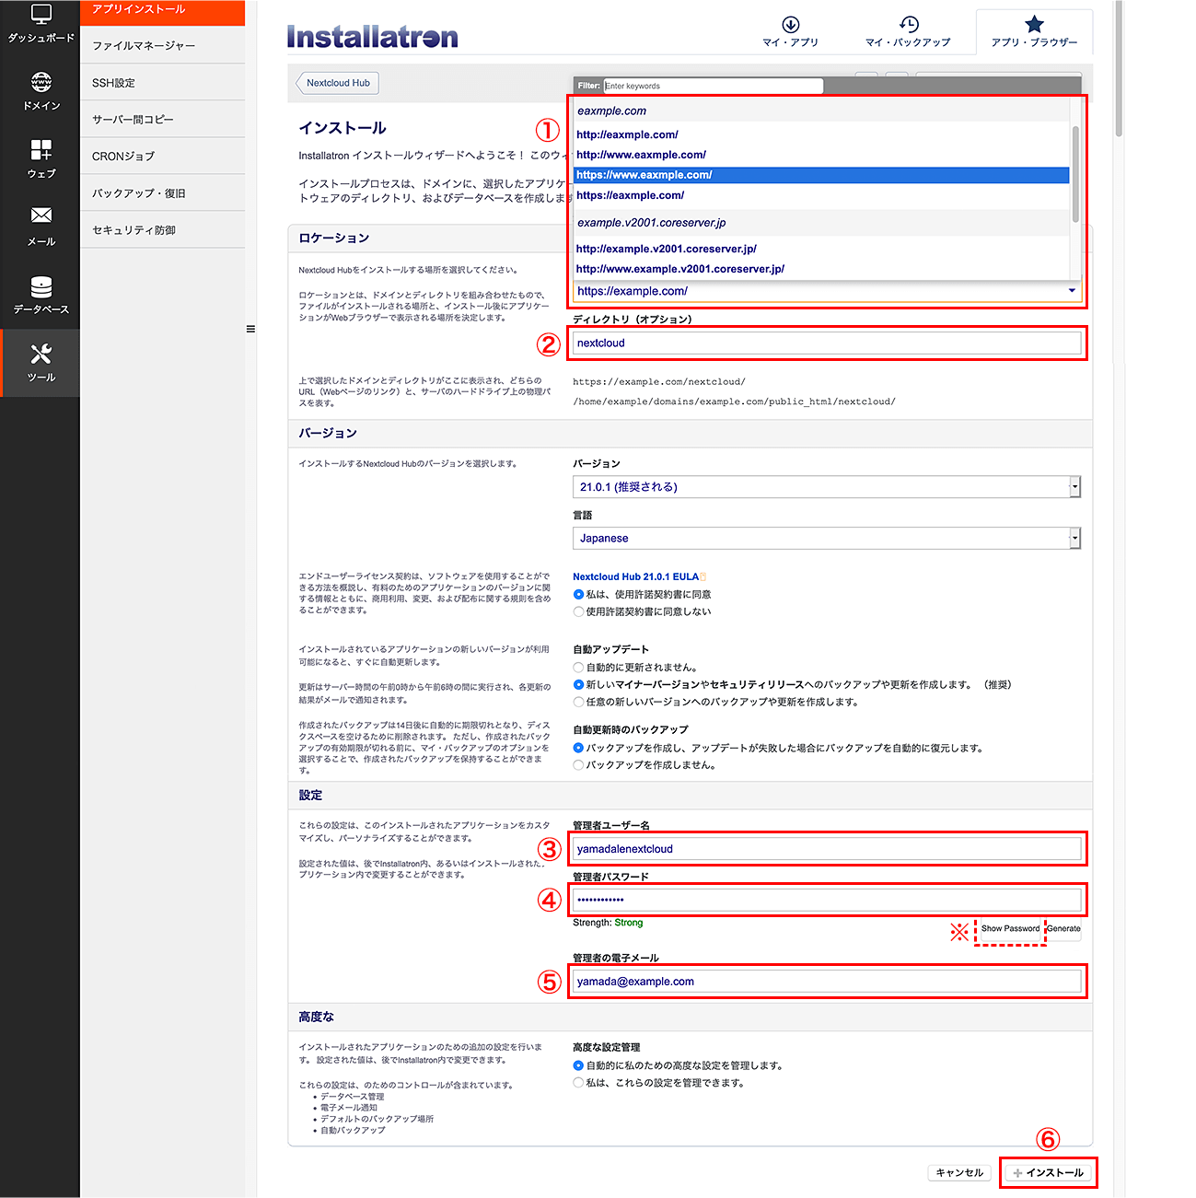1196x1198 pixels.
Task: Select 任意の新しいバージョン update radio
Action: click(578, 702)
